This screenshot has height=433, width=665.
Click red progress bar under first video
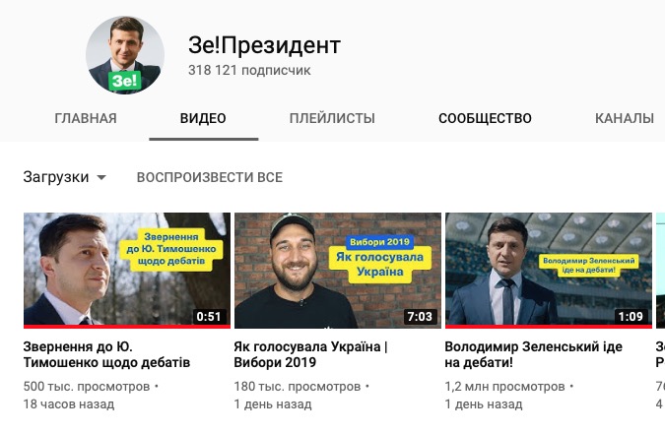[127, 327]
